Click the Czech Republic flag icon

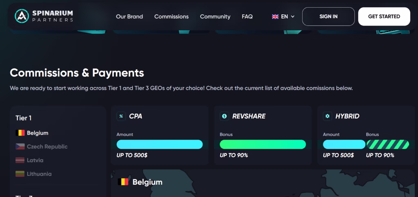point(20,147)
